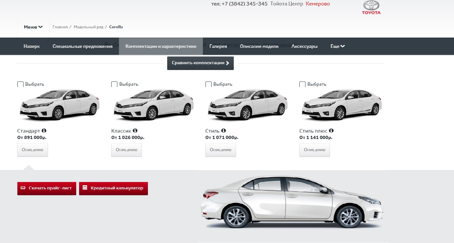Screen dimensions: 454x243
Task: Click price От 1 026 000р.
Action: (x=128, y=137)
